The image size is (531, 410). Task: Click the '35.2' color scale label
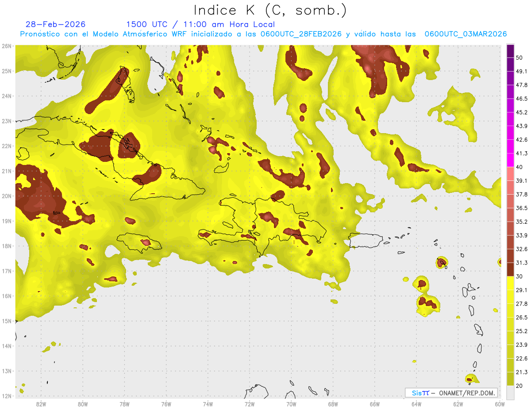tap(522, 222)
